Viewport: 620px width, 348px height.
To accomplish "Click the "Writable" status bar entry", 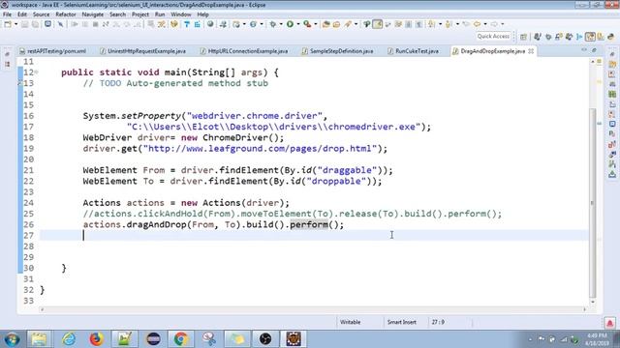I will point(351,322).
